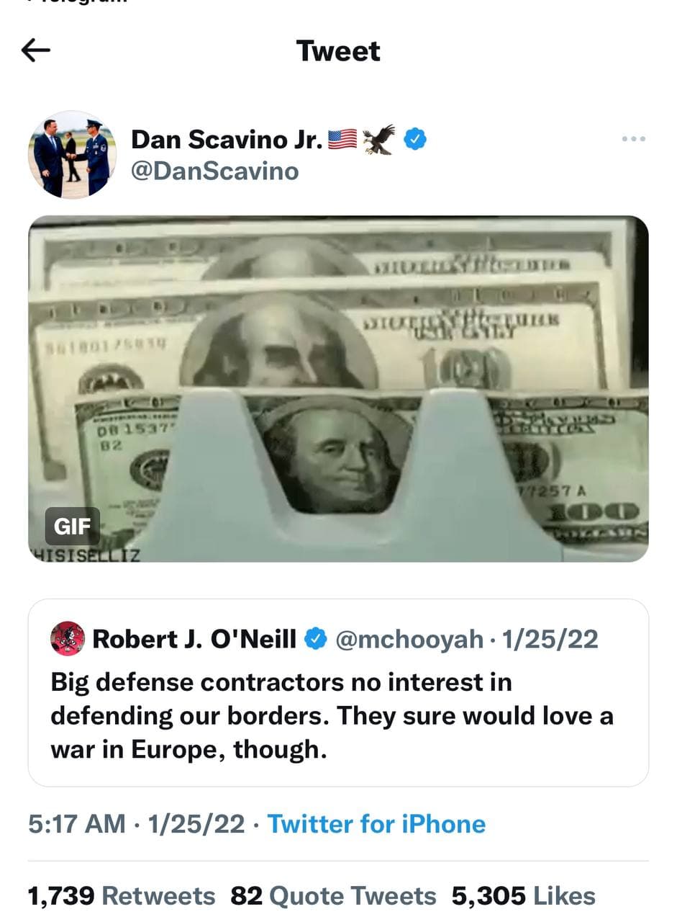Open the quoted tweet about defense contractors
This screenshot has width=677, height=922.
click(x=338, y=693)
